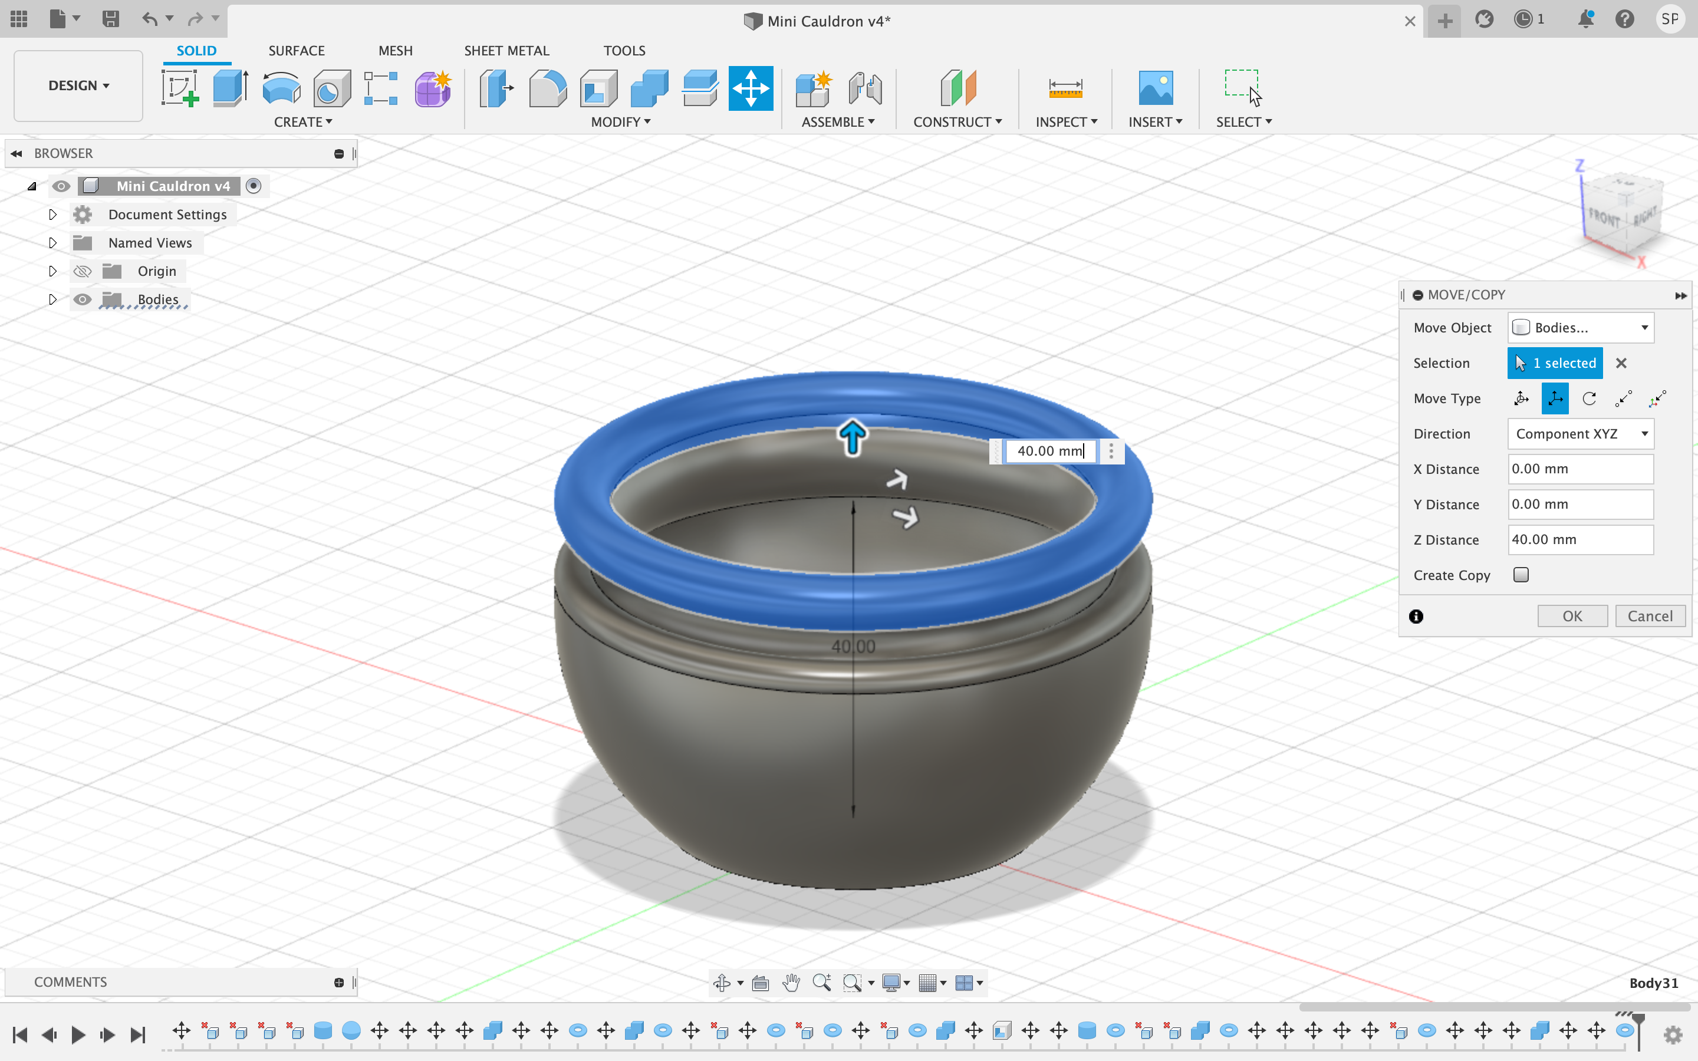Click the timeline end marker handle
Image resolution: width=1698 pixels, height=1061 pixels.
(1638, 1019)
